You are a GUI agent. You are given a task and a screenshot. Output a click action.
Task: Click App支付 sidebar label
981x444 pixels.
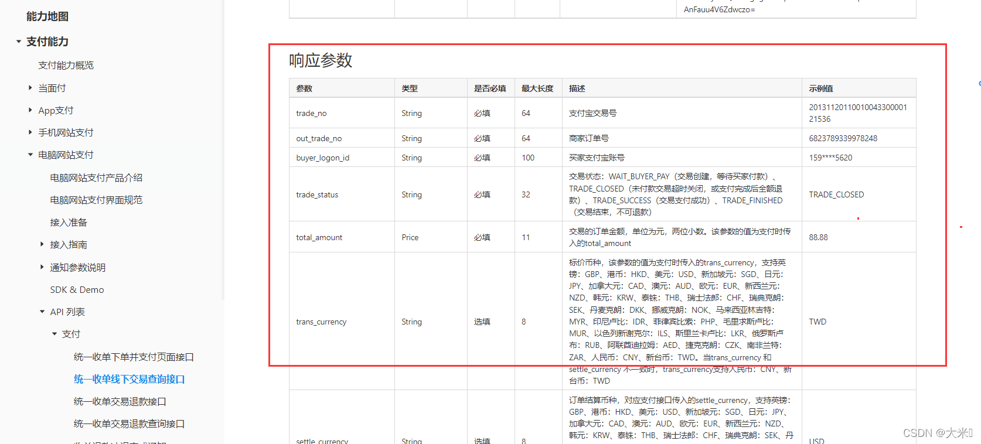(x=56, y=110)
